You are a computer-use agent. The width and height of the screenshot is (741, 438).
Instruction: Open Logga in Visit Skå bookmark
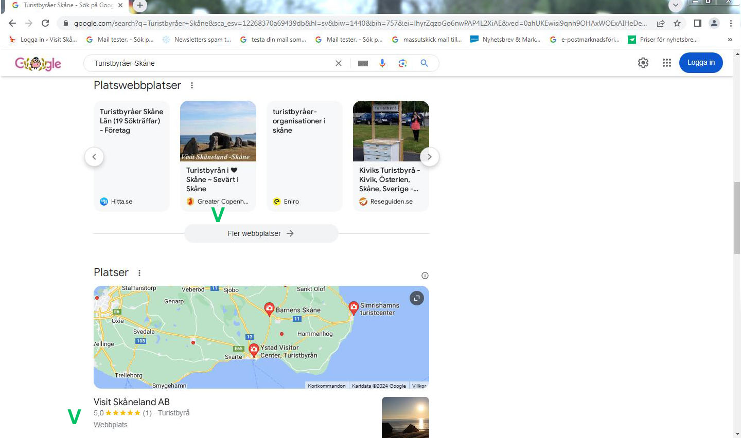(43, 40)
